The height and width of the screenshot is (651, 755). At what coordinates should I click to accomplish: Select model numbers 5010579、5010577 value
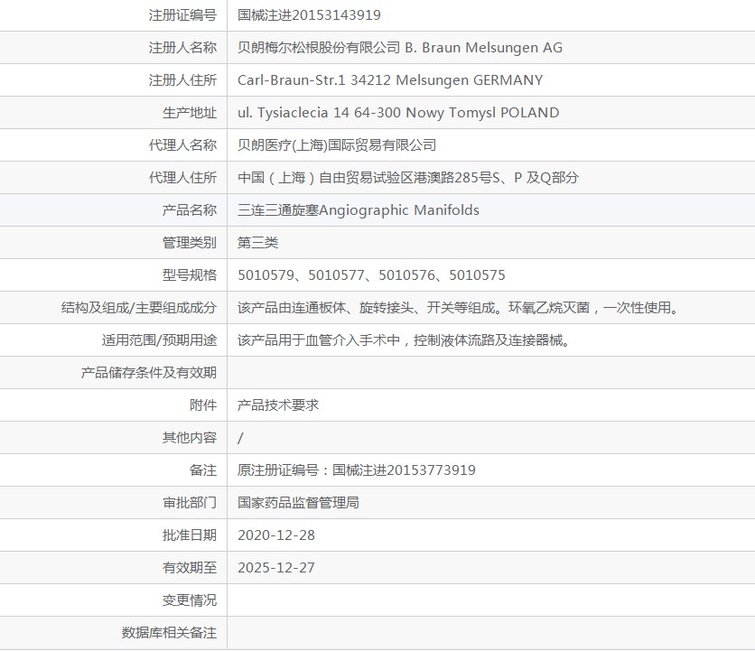point(371,275)
